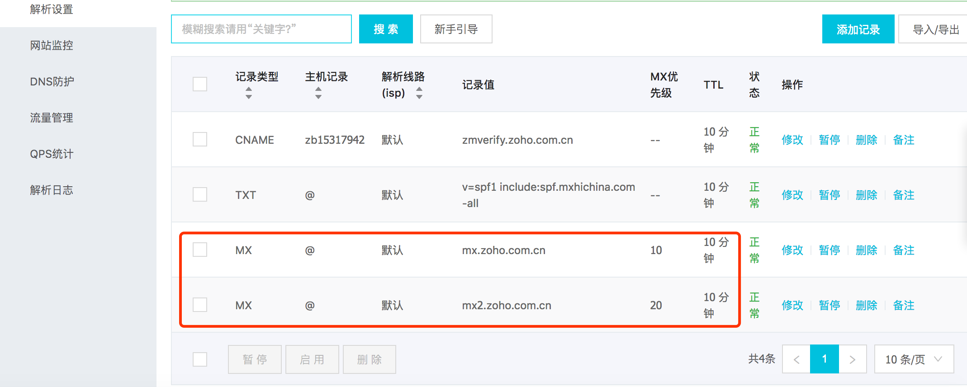The width and height of the screenshot is (967, 387).
Task: Click the bottom 启用 batch button
Action: (312, 359)
